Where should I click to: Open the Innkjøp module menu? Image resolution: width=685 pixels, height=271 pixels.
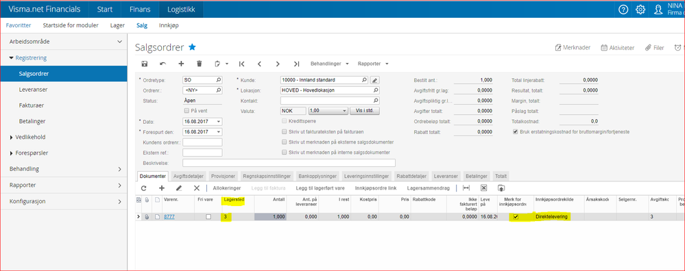[x=169, y=25]
